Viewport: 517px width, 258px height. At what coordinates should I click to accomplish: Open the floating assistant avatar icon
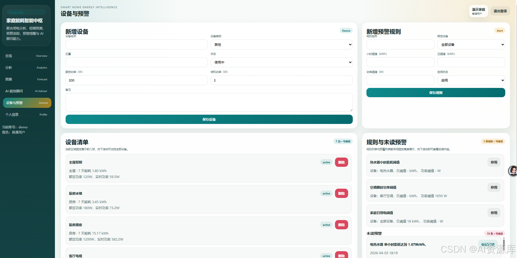513,171
